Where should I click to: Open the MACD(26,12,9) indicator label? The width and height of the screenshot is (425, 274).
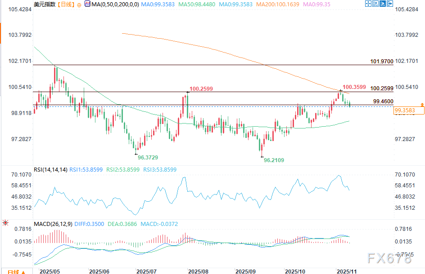pyautogui.click(x=53, y=224)
